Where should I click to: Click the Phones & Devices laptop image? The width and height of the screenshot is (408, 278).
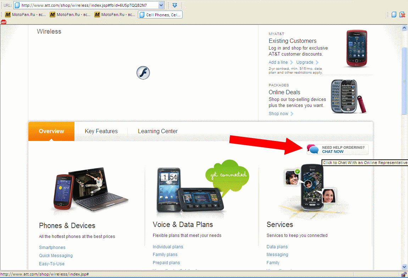91,189
